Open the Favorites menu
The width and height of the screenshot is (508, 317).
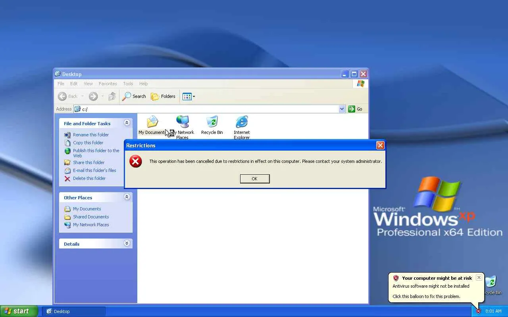pyautogui.click(x=108, y=84)
